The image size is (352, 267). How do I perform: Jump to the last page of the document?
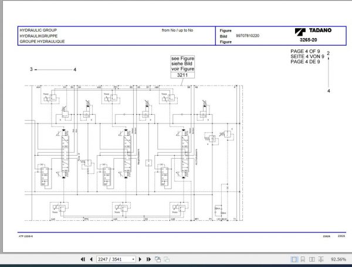pyautogui.click(x=148, y=259)
